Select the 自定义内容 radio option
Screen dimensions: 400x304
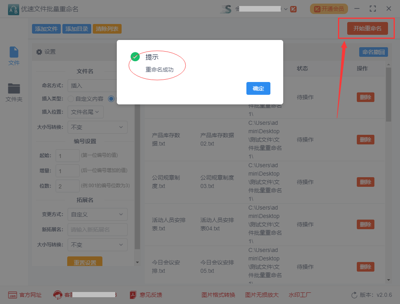click(x=71, y=99)
